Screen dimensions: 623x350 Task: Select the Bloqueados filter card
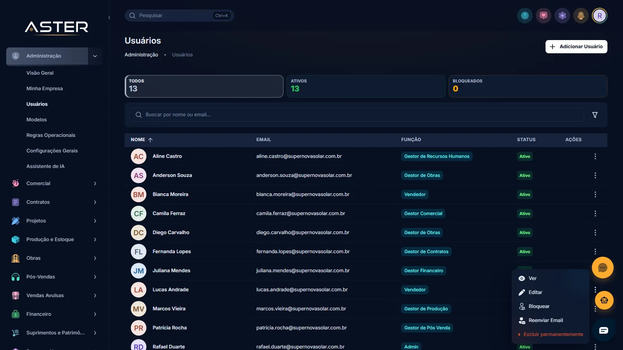point(528,86)
